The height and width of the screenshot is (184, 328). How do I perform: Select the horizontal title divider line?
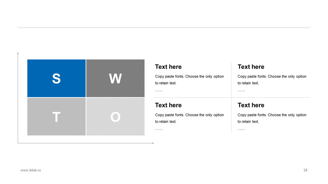(164, 28)
